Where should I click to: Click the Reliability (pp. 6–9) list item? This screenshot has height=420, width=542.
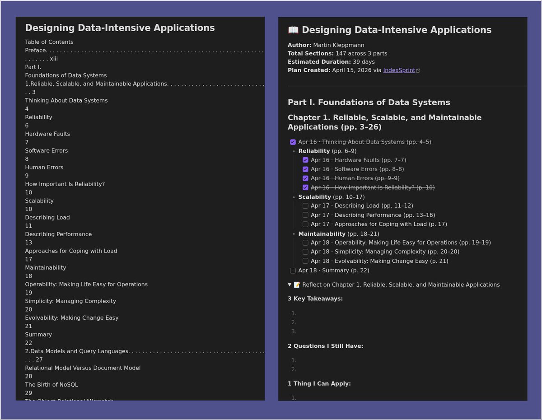[x=327, y=151]
